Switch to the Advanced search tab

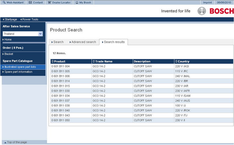coord(83,42)
